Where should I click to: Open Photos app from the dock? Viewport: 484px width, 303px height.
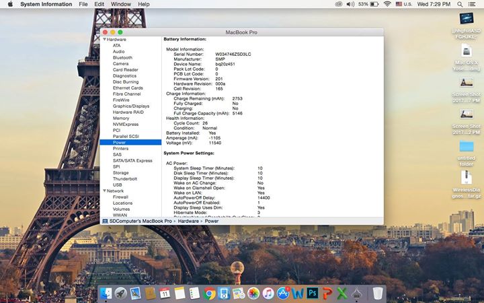tap(253, 293)
